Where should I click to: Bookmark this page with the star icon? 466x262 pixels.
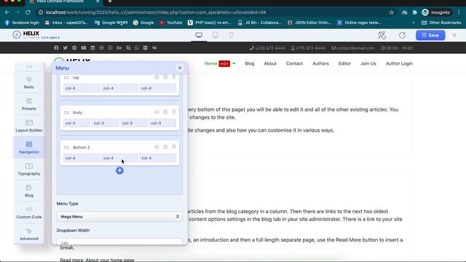point(392,12)
